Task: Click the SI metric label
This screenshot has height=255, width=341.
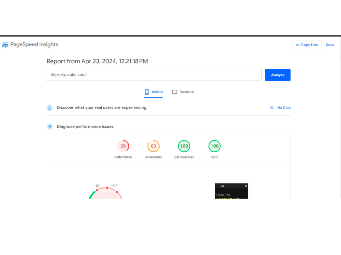Action: (98, 186)
